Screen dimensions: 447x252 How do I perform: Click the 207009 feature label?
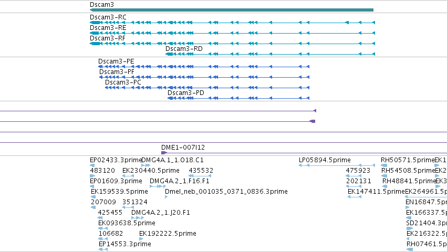[x=103, y=203]
